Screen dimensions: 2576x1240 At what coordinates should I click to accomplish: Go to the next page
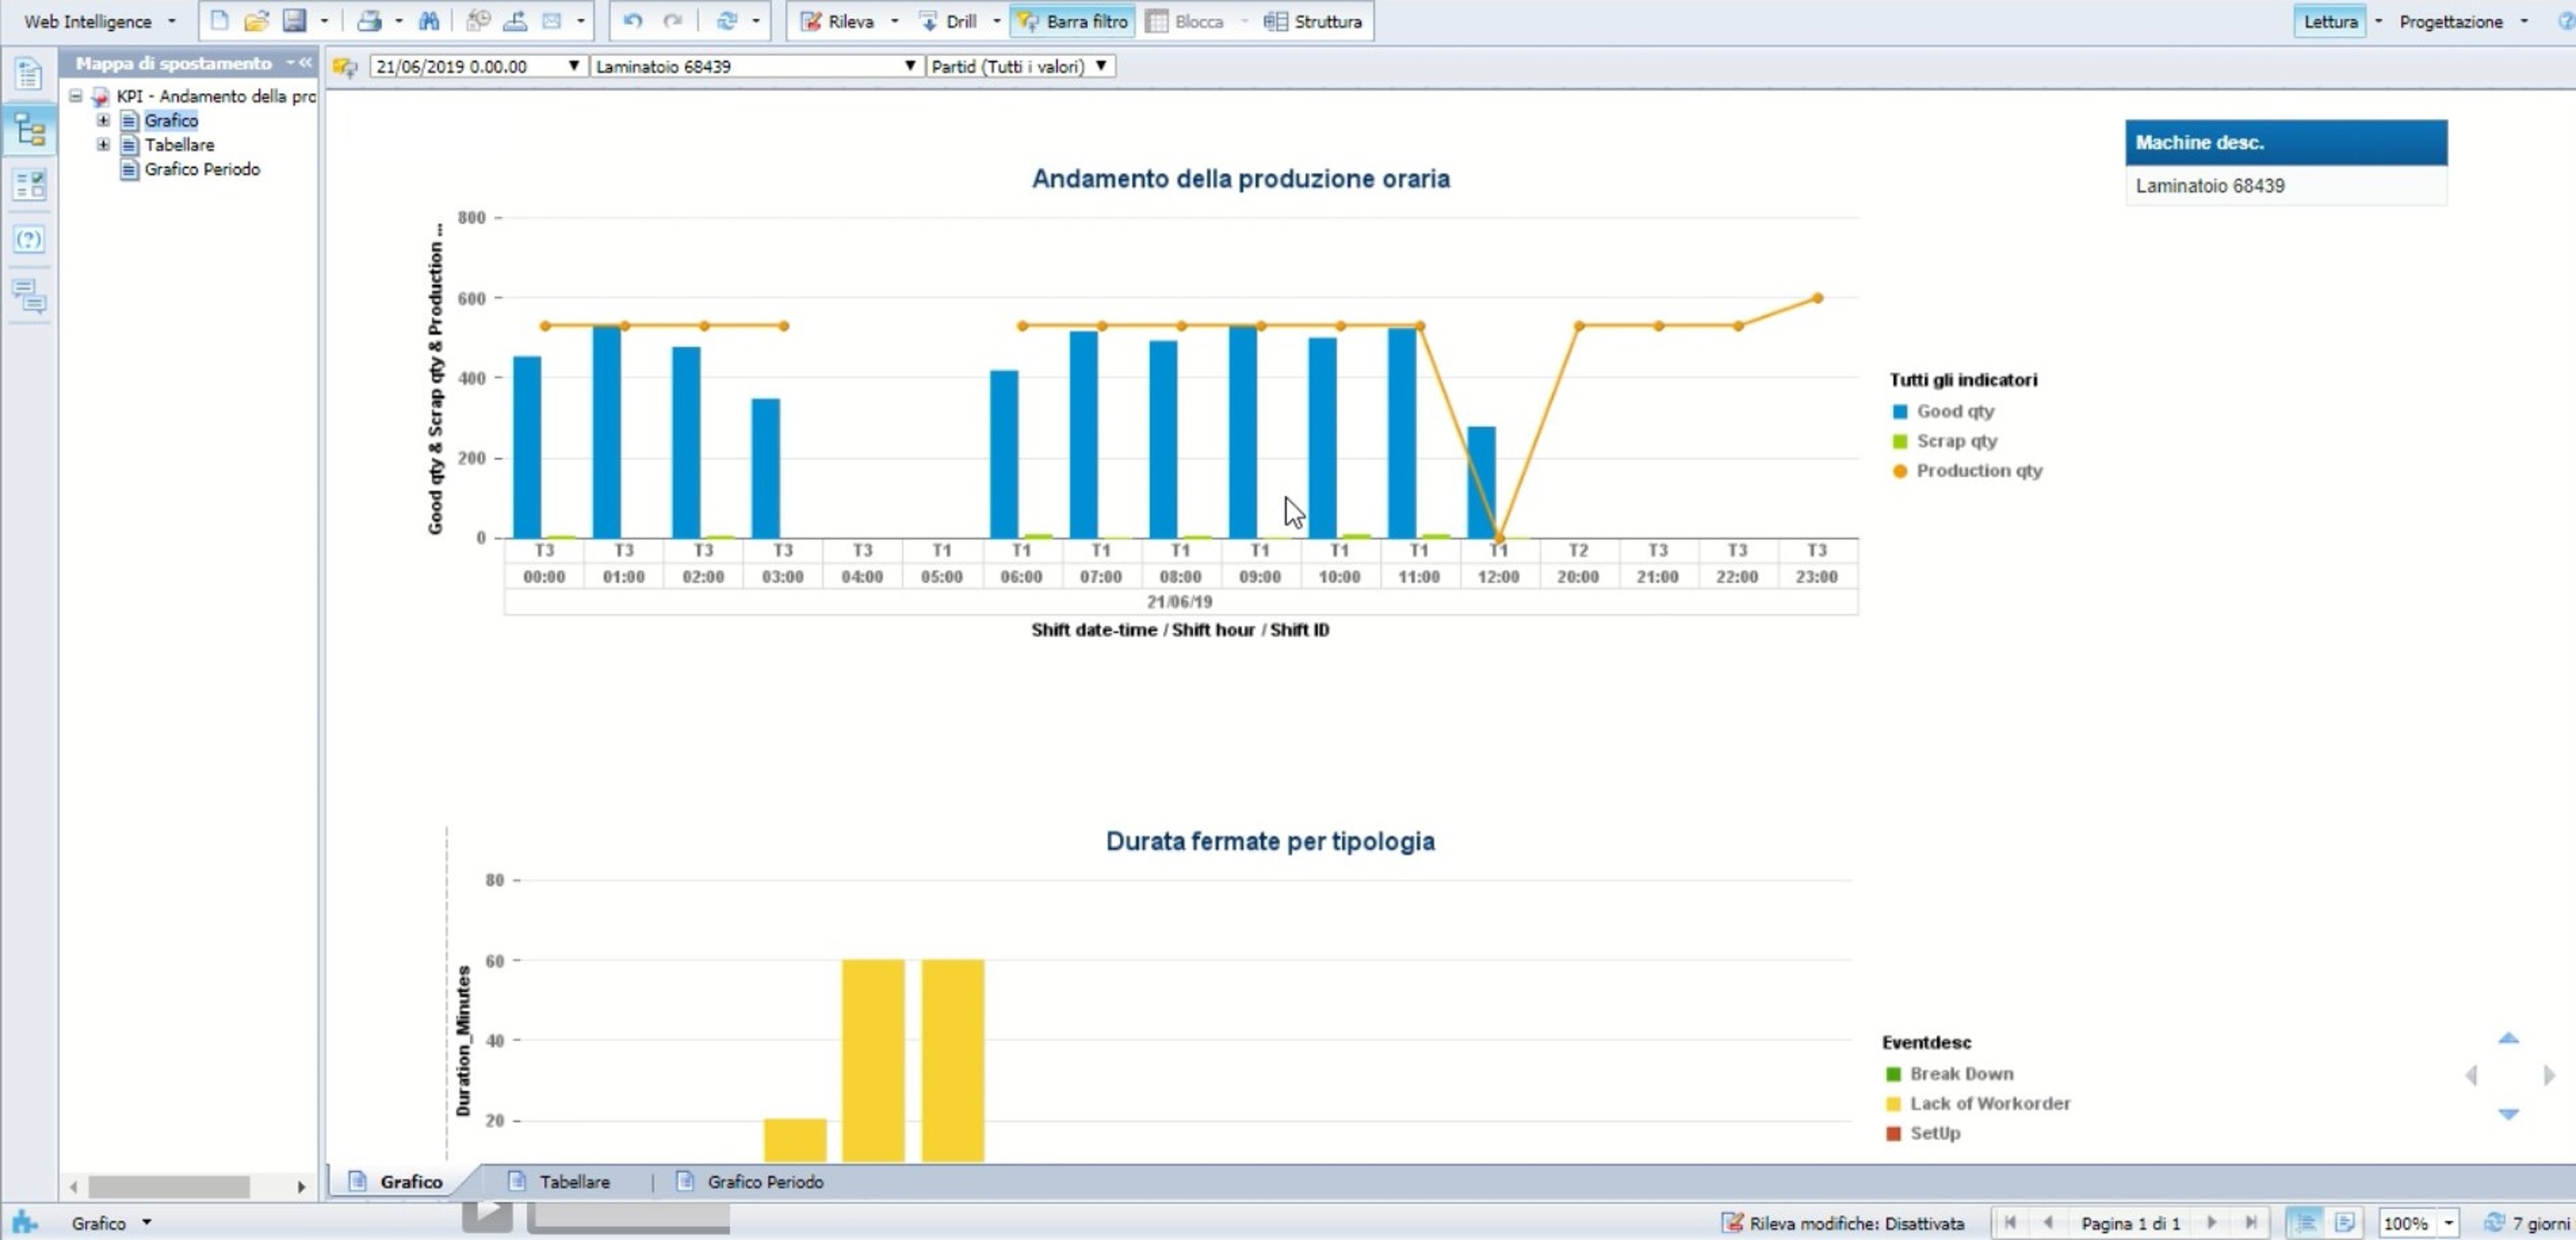click(2212, 1223)
